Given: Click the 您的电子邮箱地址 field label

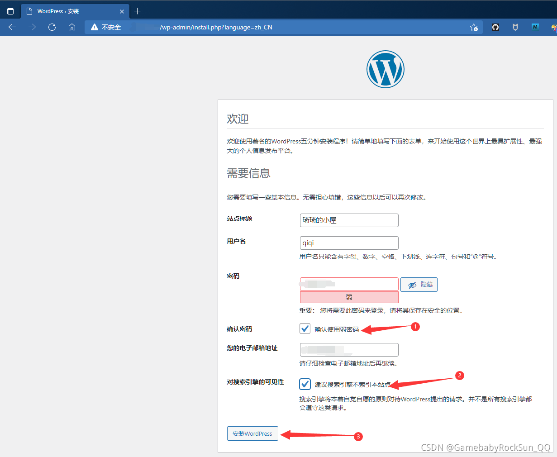Looking at the screenshot, I should coord(252,348).
